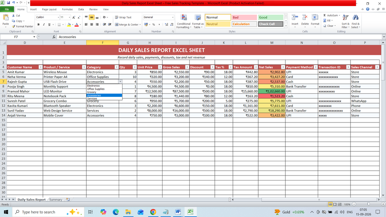Screen dimensions: 386x217
Task: Switch to Page Break Preview in status bar
Action: point(340,204)
